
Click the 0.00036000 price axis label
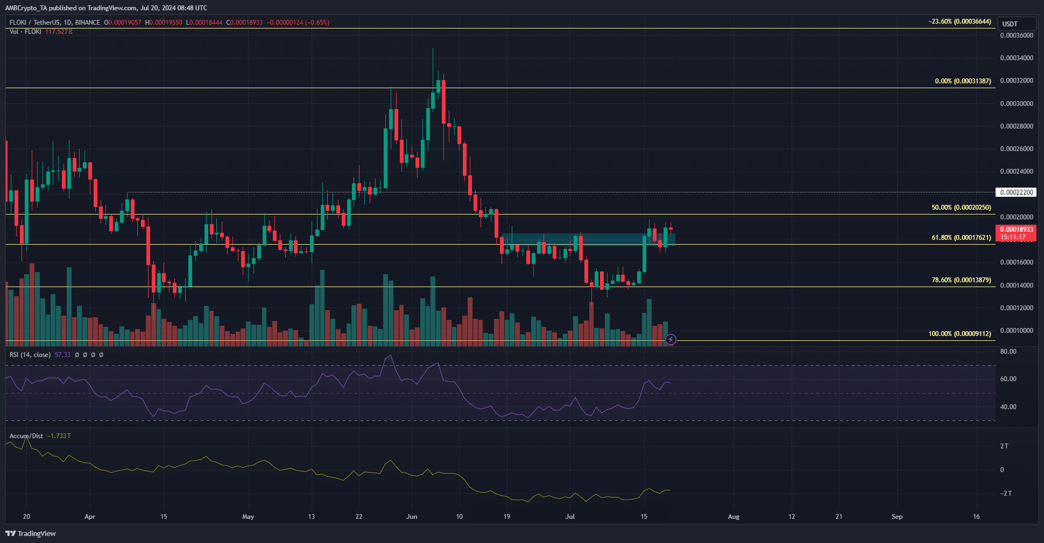pos(1017,35)
